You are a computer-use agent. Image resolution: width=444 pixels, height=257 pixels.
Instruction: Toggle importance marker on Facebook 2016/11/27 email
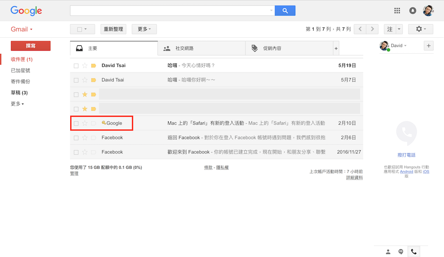(x=93, y=152)
